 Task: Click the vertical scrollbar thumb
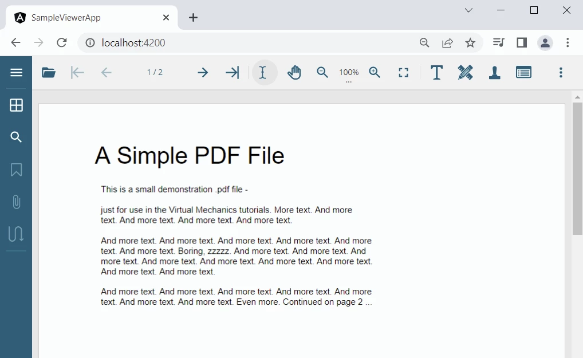(577, 168)
